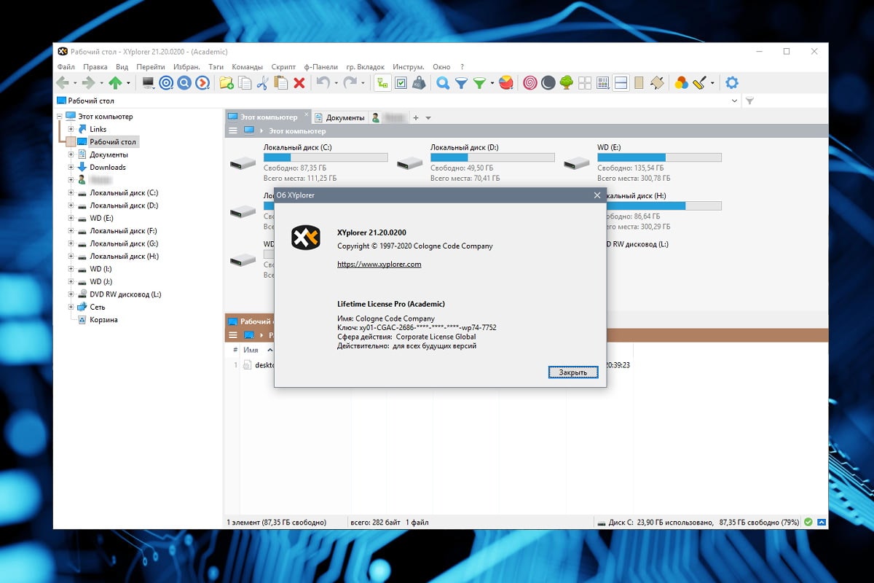Image resolution: width=874 pixels, height=583 pixels.
Task: Click the blue target hotlist icon
Action: (x=166, y=83)
